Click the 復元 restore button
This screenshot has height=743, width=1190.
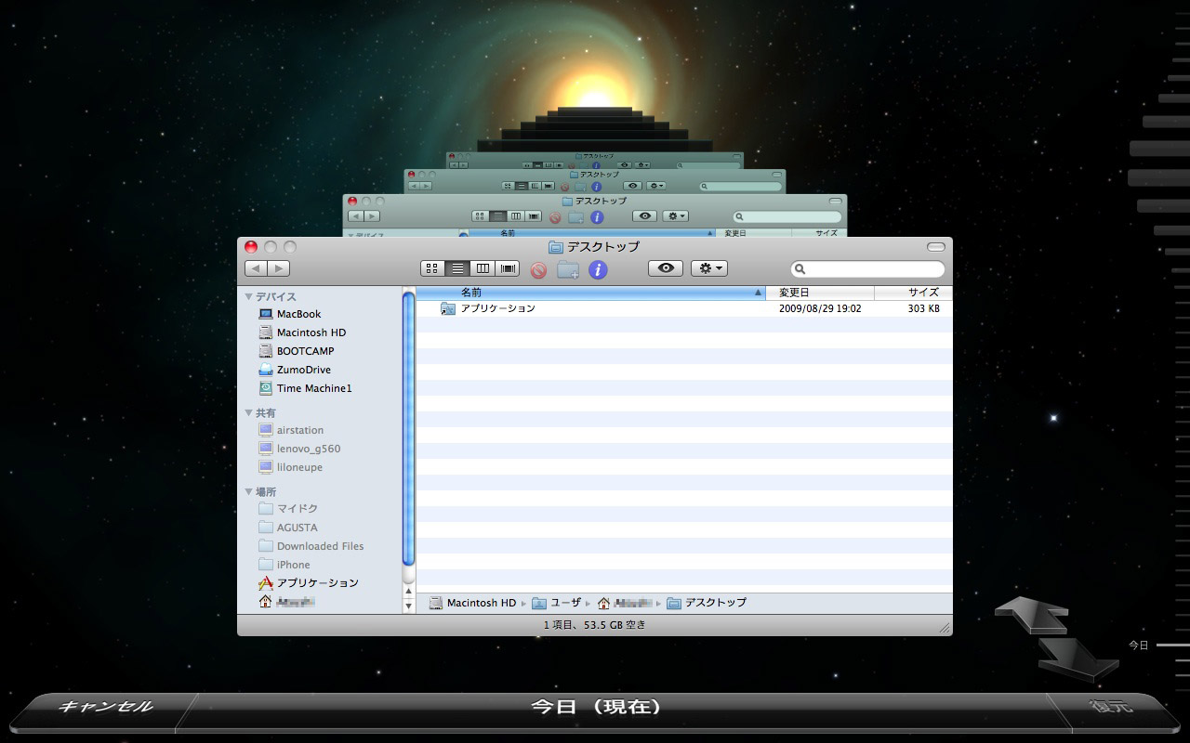click(x=1111, y=707)
